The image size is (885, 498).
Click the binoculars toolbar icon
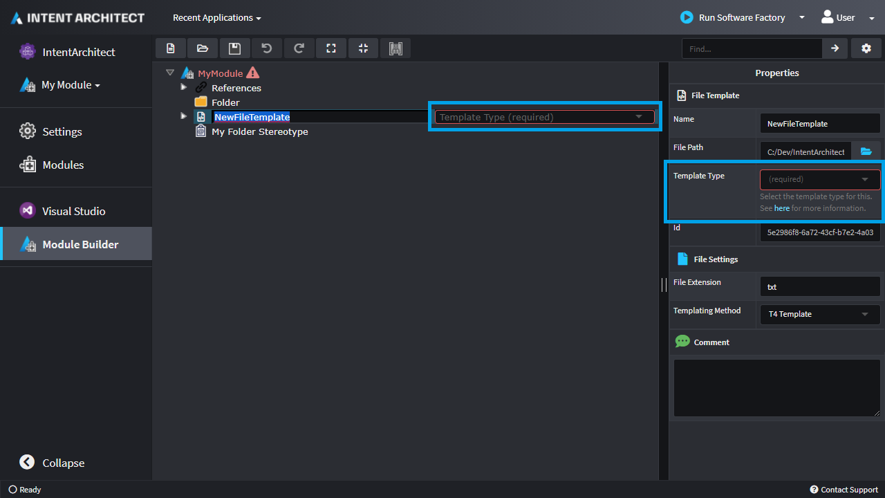(395, 48)
